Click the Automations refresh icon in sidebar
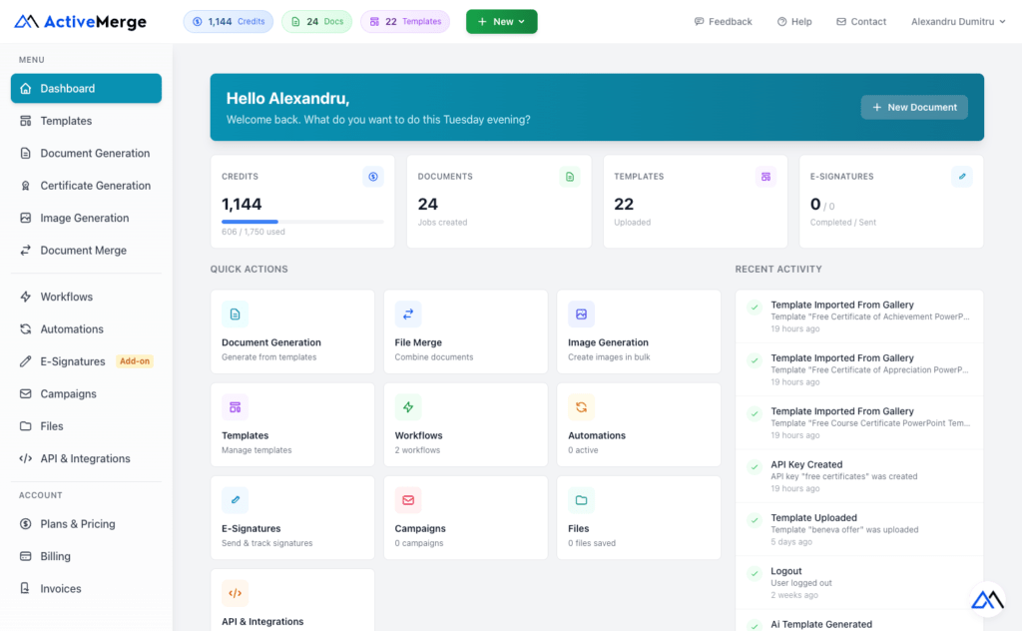This screenshot has height=631, width=1022. pos(25,329)
